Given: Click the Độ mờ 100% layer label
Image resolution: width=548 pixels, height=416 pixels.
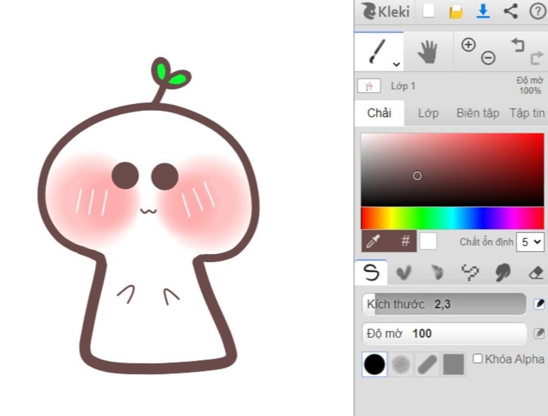Looking at the screenshot, I should (x=529, y=86).
